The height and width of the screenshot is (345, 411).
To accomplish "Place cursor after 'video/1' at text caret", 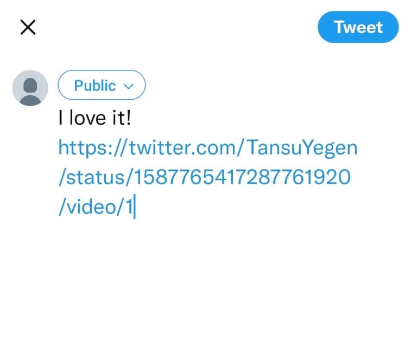I will 135,206.
